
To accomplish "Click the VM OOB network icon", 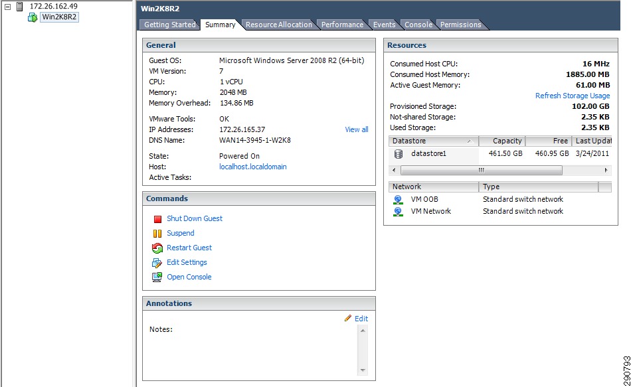I will coord(398,200).
